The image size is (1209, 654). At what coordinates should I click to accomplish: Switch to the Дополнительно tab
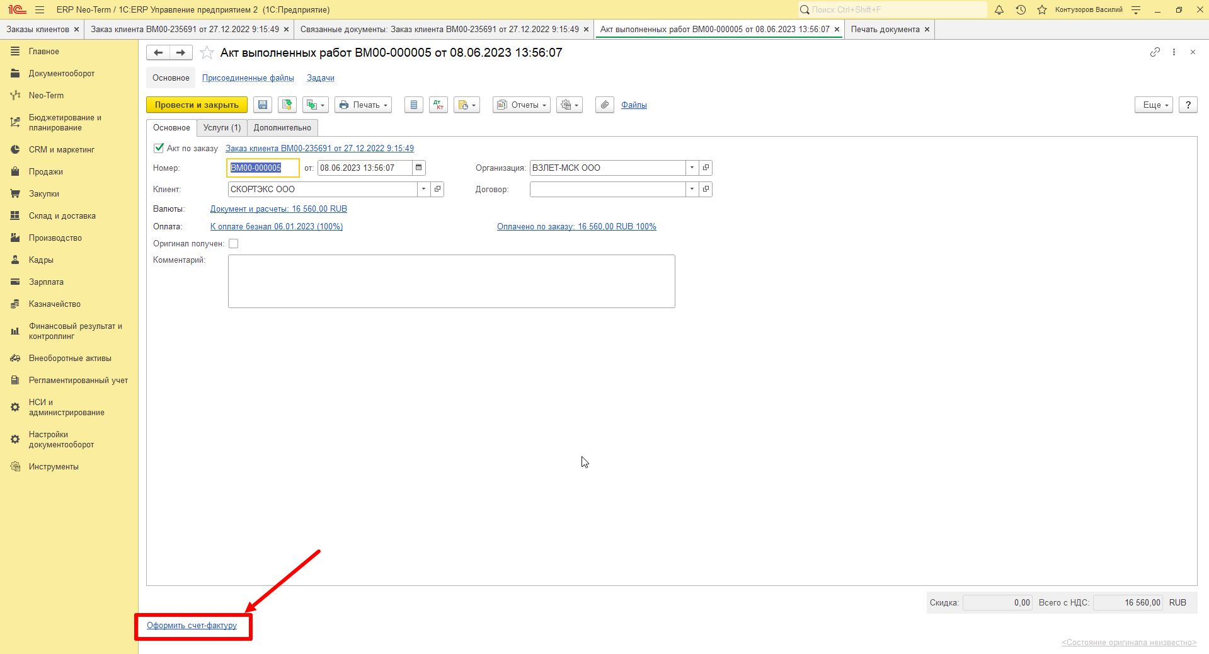[x=282, y=128]
